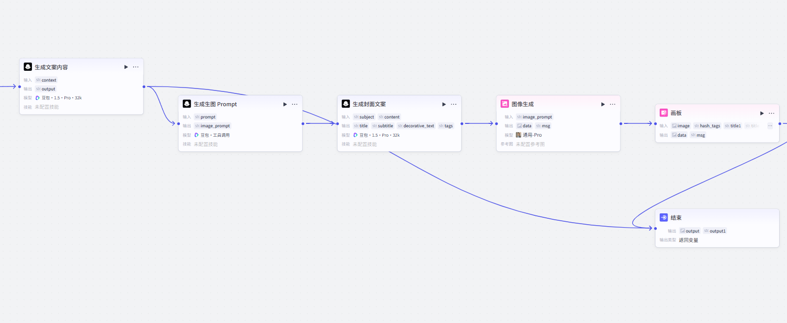Run the 生成生图 Prompt node
This screenshot has height=323, width=787.
[285, 104]
